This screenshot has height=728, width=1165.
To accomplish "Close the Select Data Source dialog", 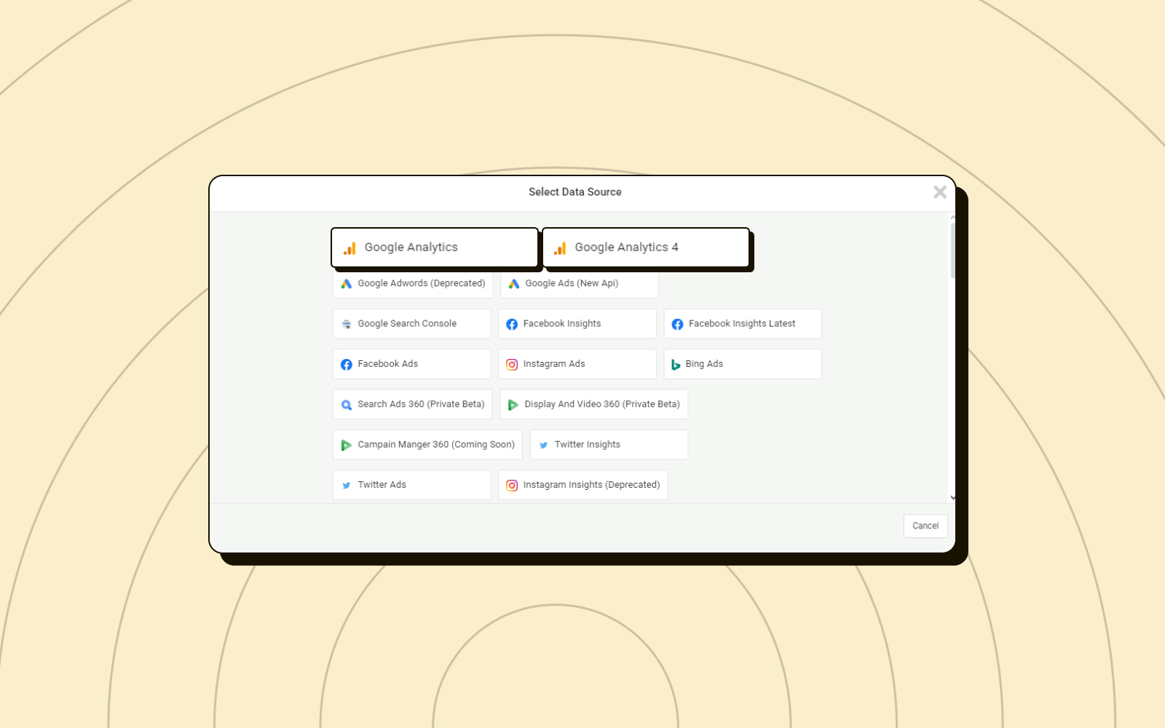I will click(x=940, y=192).
